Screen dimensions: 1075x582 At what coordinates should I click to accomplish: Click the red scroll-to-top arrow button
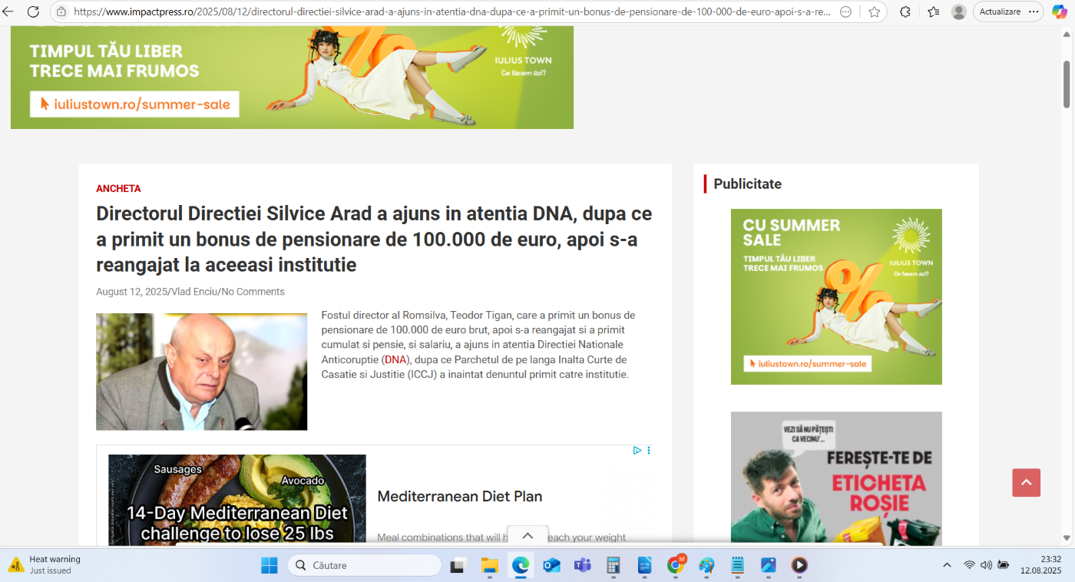[x=1026, y=483]
